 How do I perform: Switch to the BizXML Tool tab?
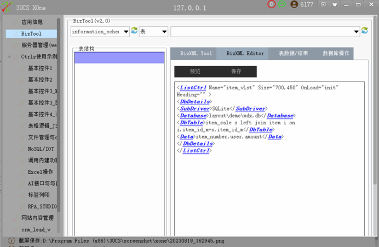(196, 54)
